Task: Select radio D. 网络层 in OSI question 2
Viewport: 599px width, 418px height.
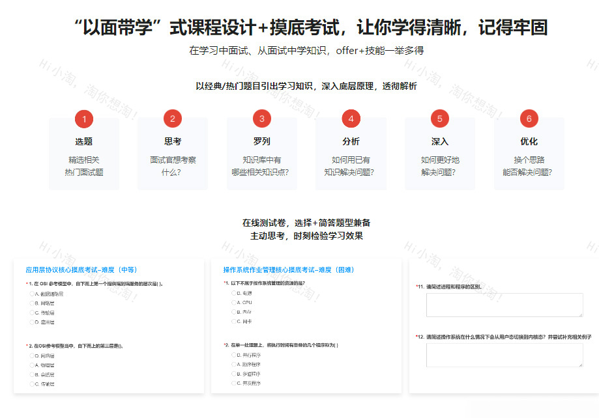Action: pyautogui.click(x=32, y=355)
